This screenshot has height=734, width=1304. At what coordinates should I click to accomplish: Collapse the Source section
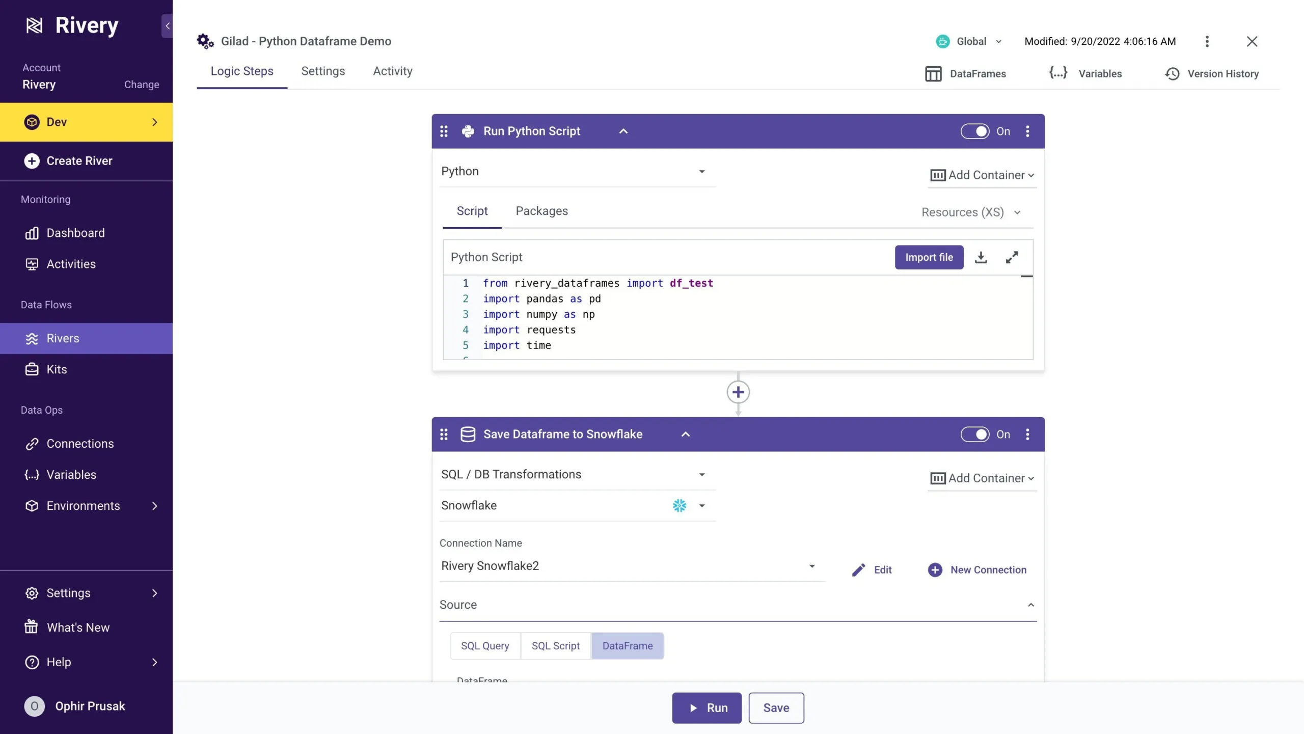point(1030,605)
